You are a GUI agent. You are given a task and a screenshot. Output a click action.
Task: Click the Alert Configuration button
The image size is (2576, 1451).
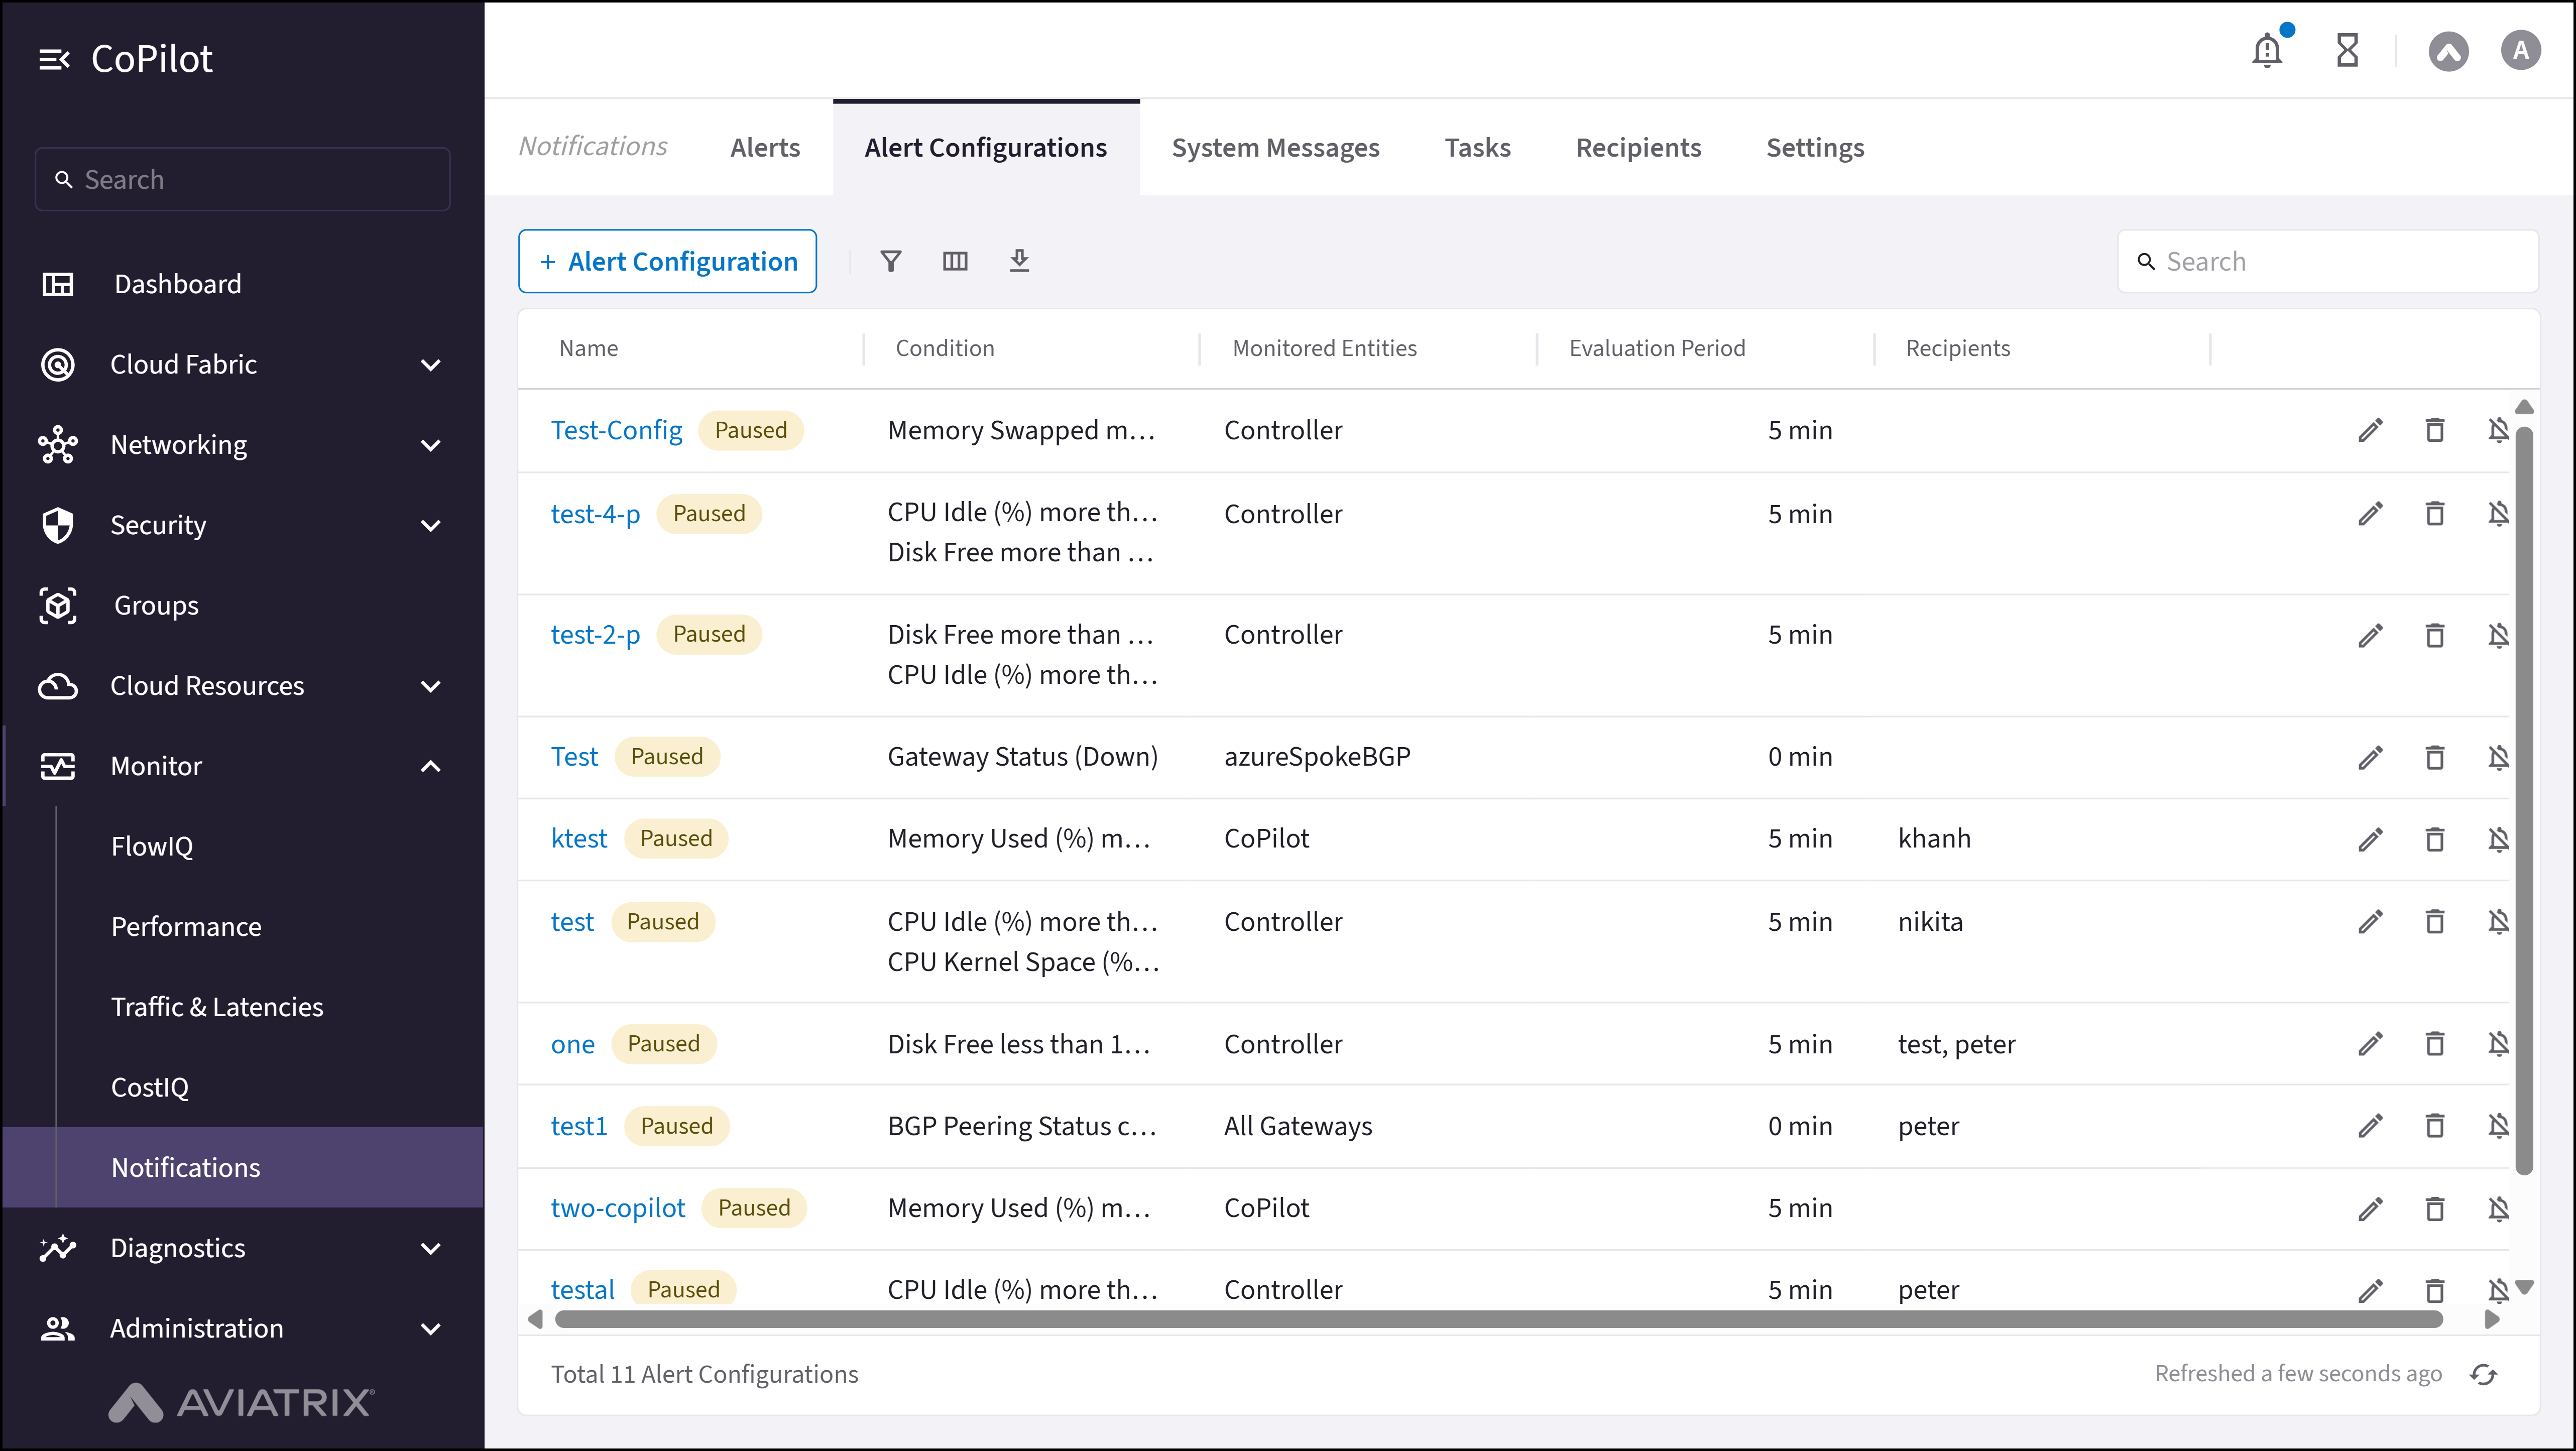[667, 261]
